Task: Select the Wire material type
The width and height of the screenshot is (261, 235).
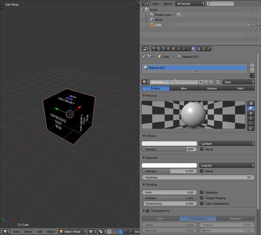Action: (x=184, y=88)
